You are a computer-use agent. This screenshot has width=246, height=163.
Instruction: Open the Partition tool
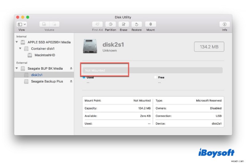111,24
